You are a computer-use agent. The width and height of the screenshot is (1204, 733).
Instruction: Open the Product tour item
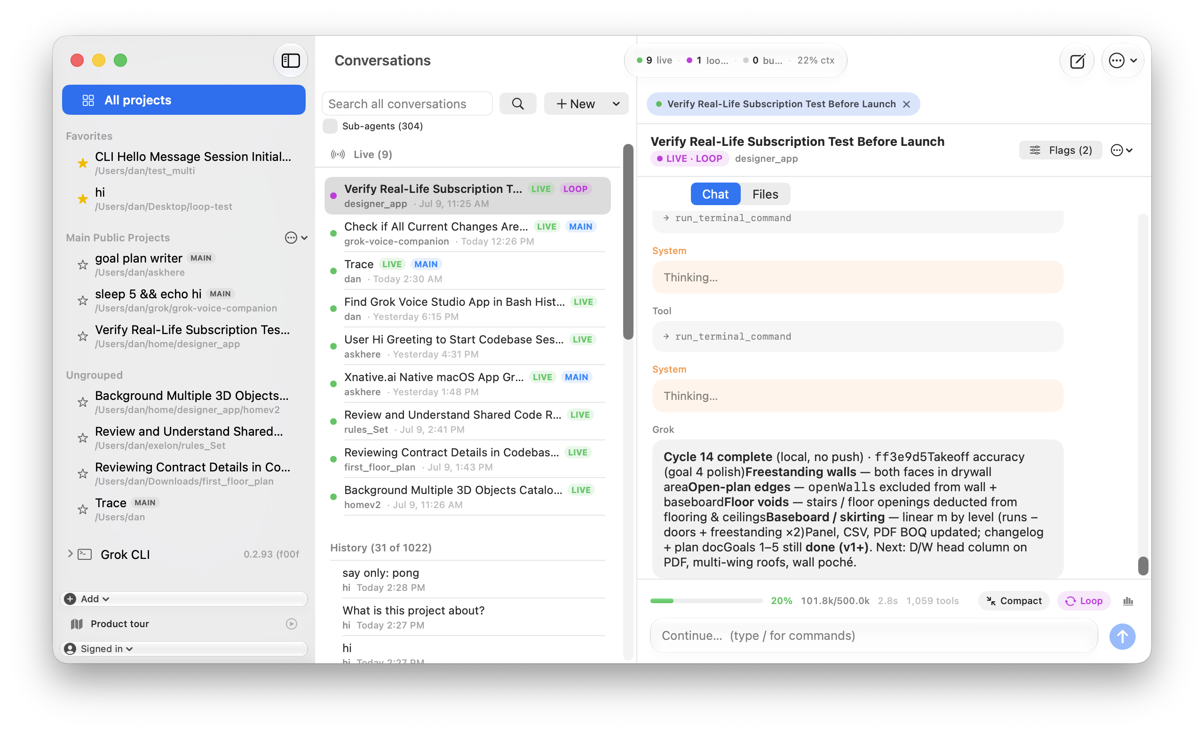[x=184, y=623]
